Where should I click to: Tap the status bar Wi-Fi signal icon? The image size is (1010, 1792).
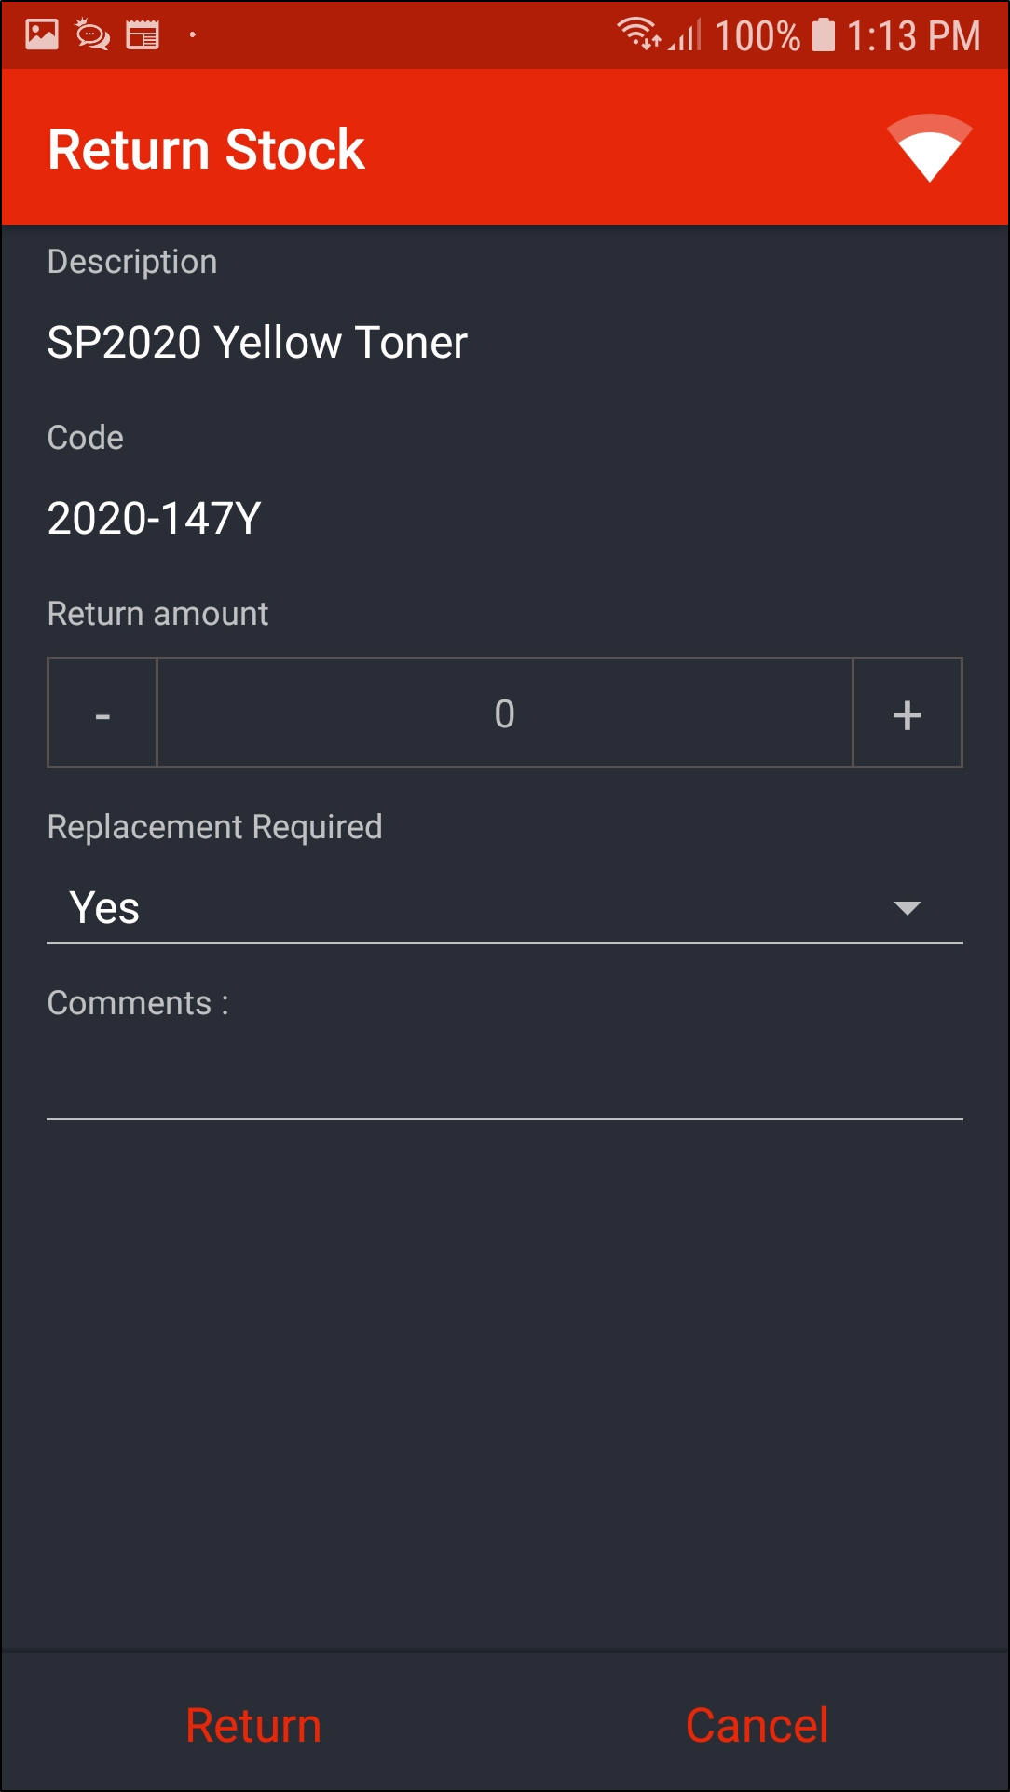(638, 34)
